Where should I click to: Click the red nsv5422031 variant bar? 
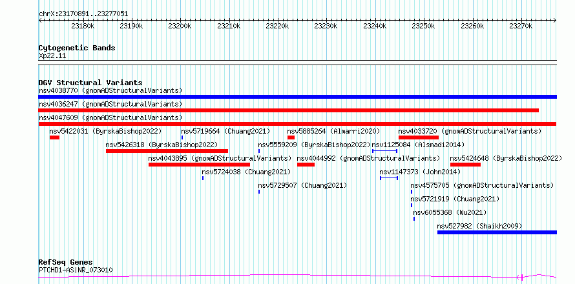click(x=54, y=137)
